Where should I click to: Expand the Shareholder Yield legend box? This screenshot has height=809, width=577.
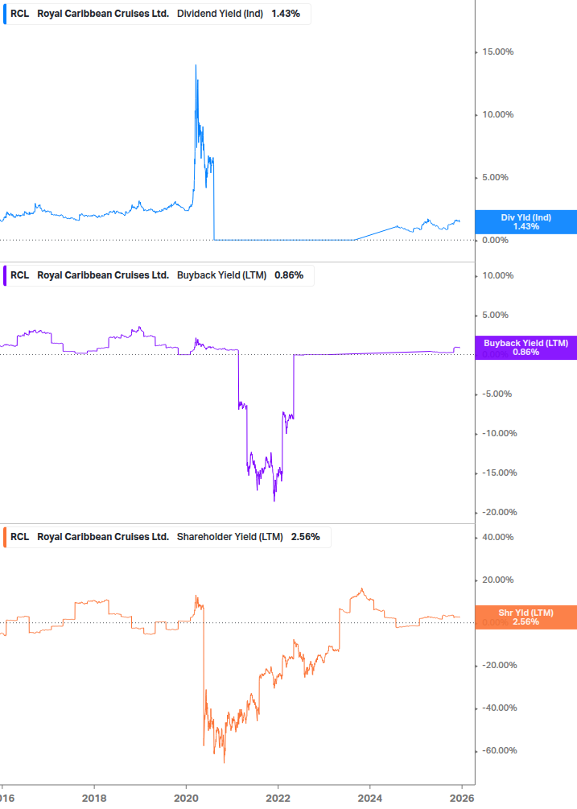click(x=165, y=537)
